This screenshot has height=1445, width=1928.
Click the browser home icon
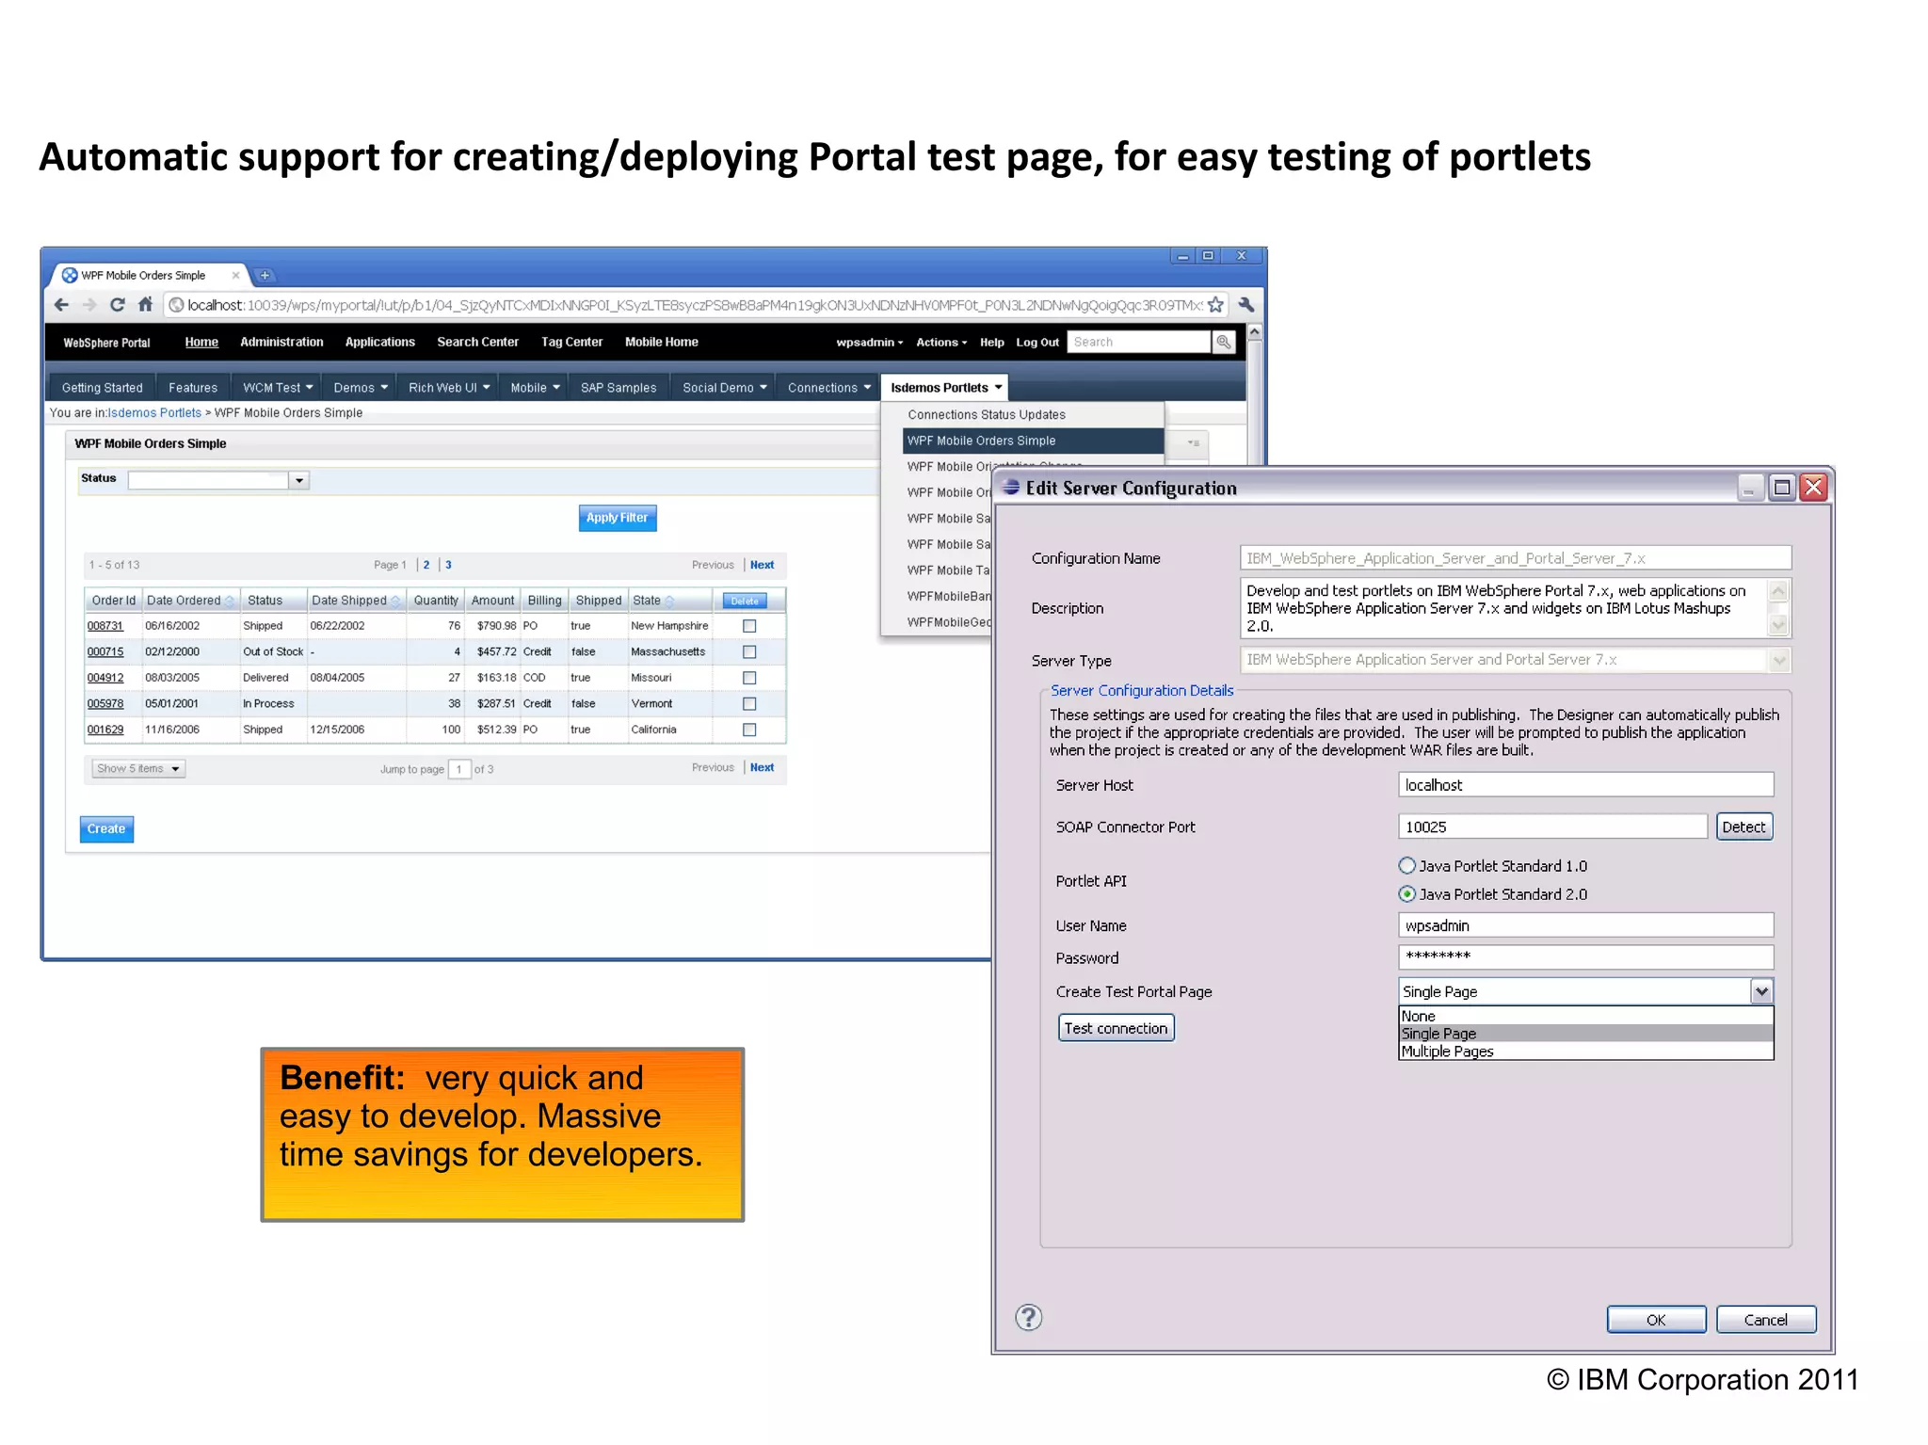pos(145,304)
